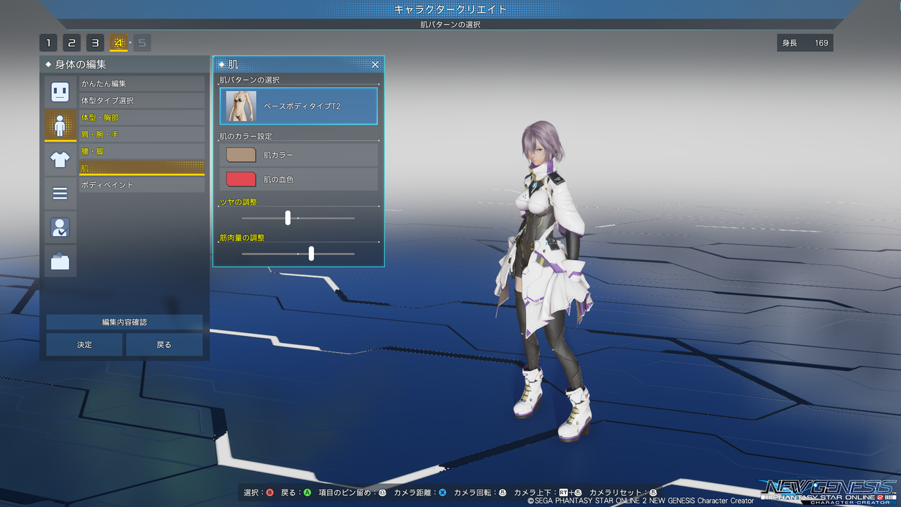Click the カメラリセット hint at the bottom

623,493
